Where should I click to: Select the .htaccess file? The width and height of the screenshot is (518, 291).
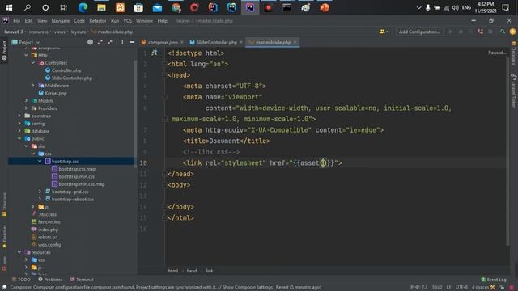tap(48, 214)
